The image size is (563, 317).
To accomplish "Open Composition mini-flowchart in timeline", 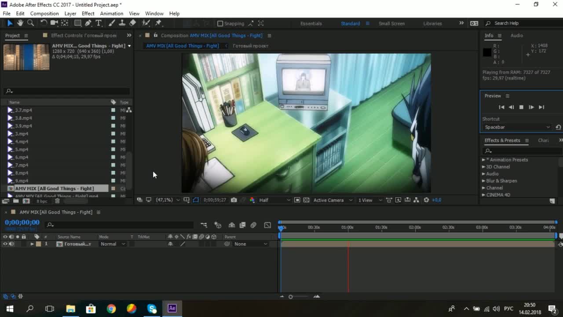I will tap(204, 225).
